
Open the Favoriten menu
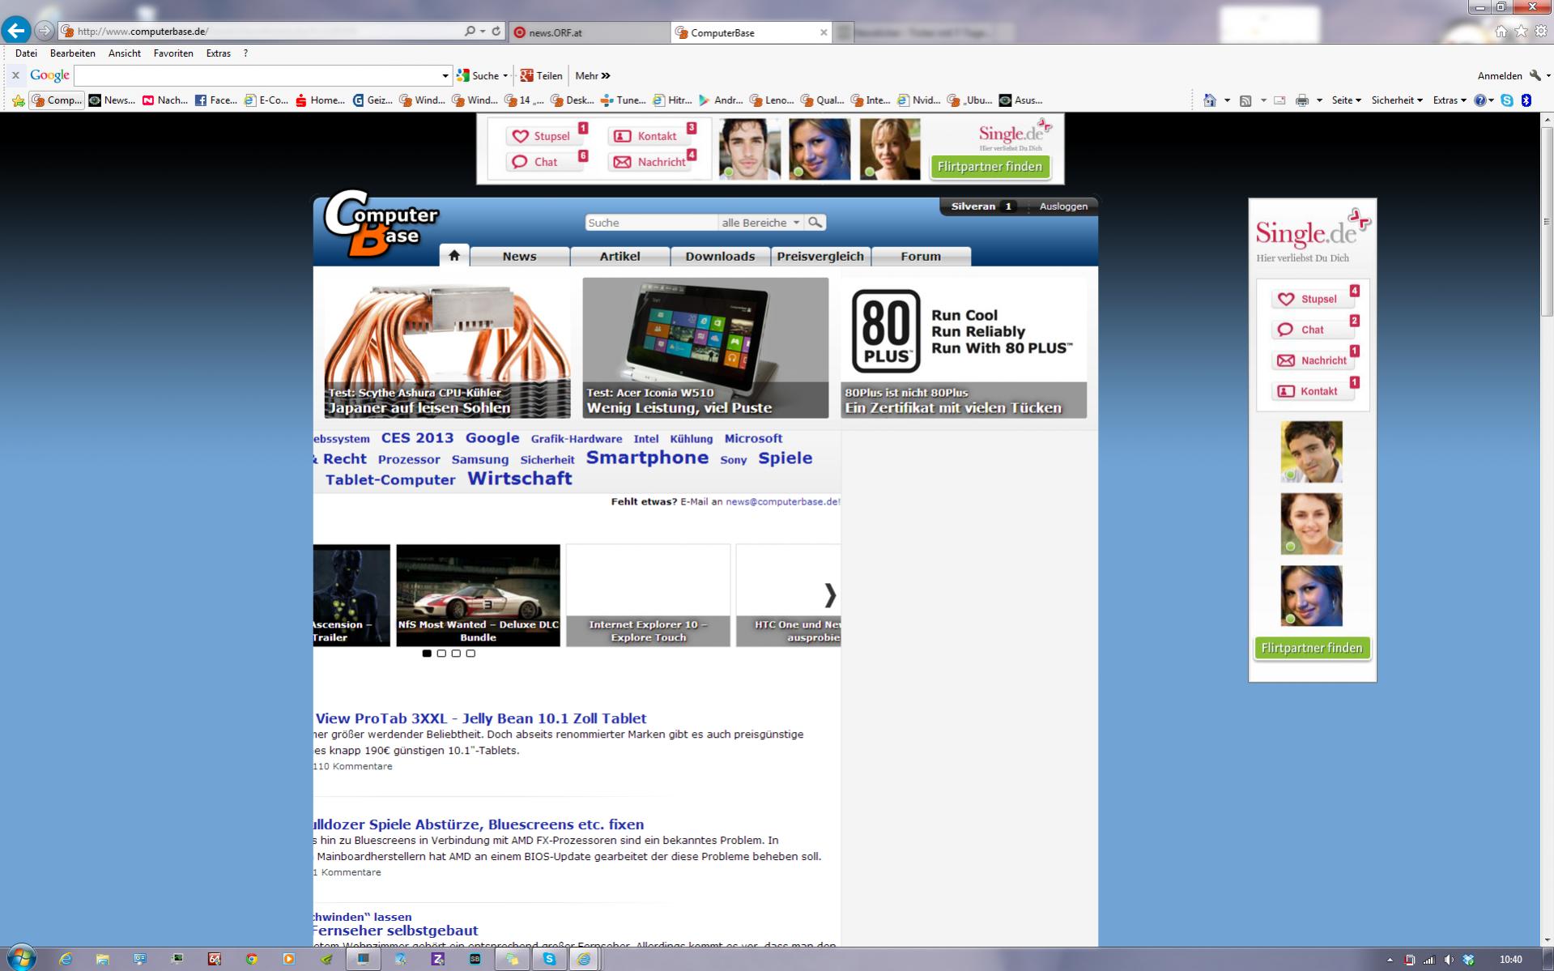tap(173, 53)
